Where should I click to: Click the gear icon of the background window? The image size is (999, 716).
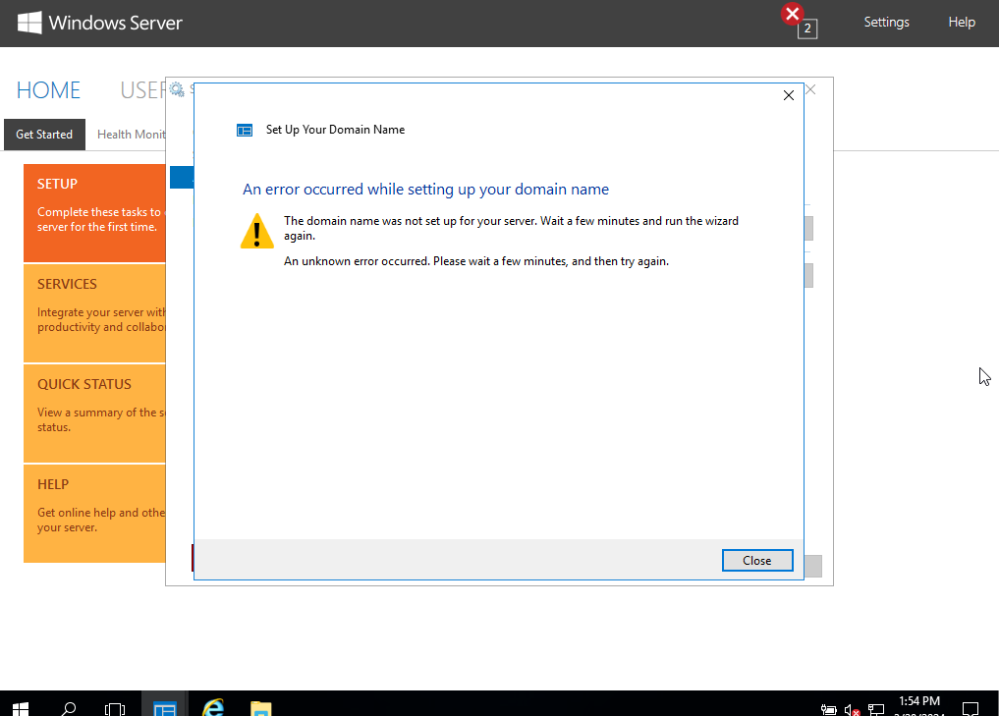point(177,89)
